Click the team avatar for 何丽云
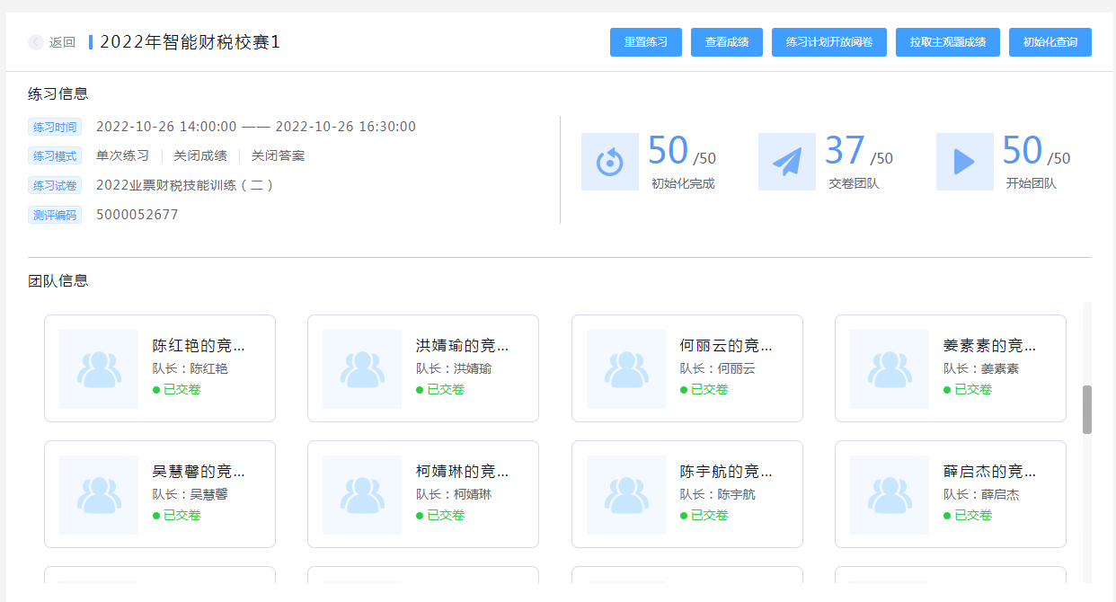This screenshot has width=1116, height=602. point(626,369)
